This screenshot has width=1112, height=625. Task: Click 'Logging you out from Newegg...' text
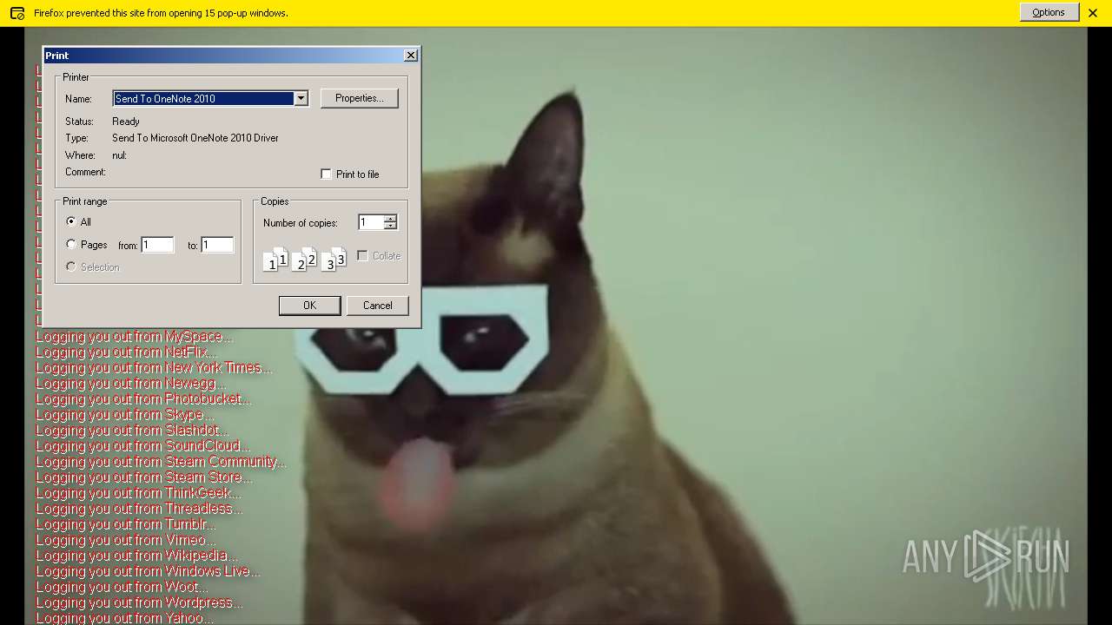tap(130, 384)
